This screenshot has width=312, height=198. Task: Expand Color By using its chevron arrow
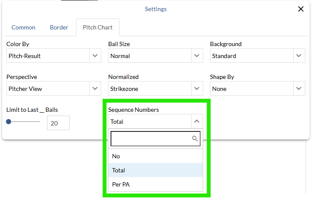pos(95,56)
